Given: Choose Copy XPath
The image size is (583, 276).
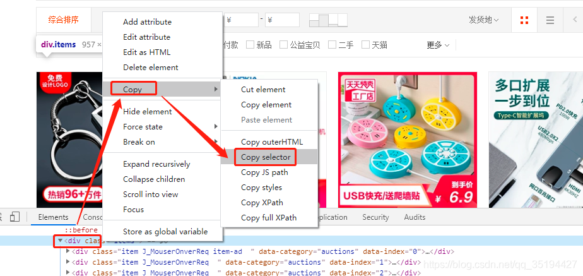Looking at the screenshot, I should point(269,203).
